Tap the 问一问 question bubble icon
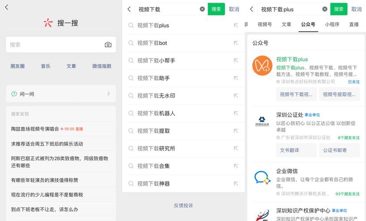 point(14,94)
